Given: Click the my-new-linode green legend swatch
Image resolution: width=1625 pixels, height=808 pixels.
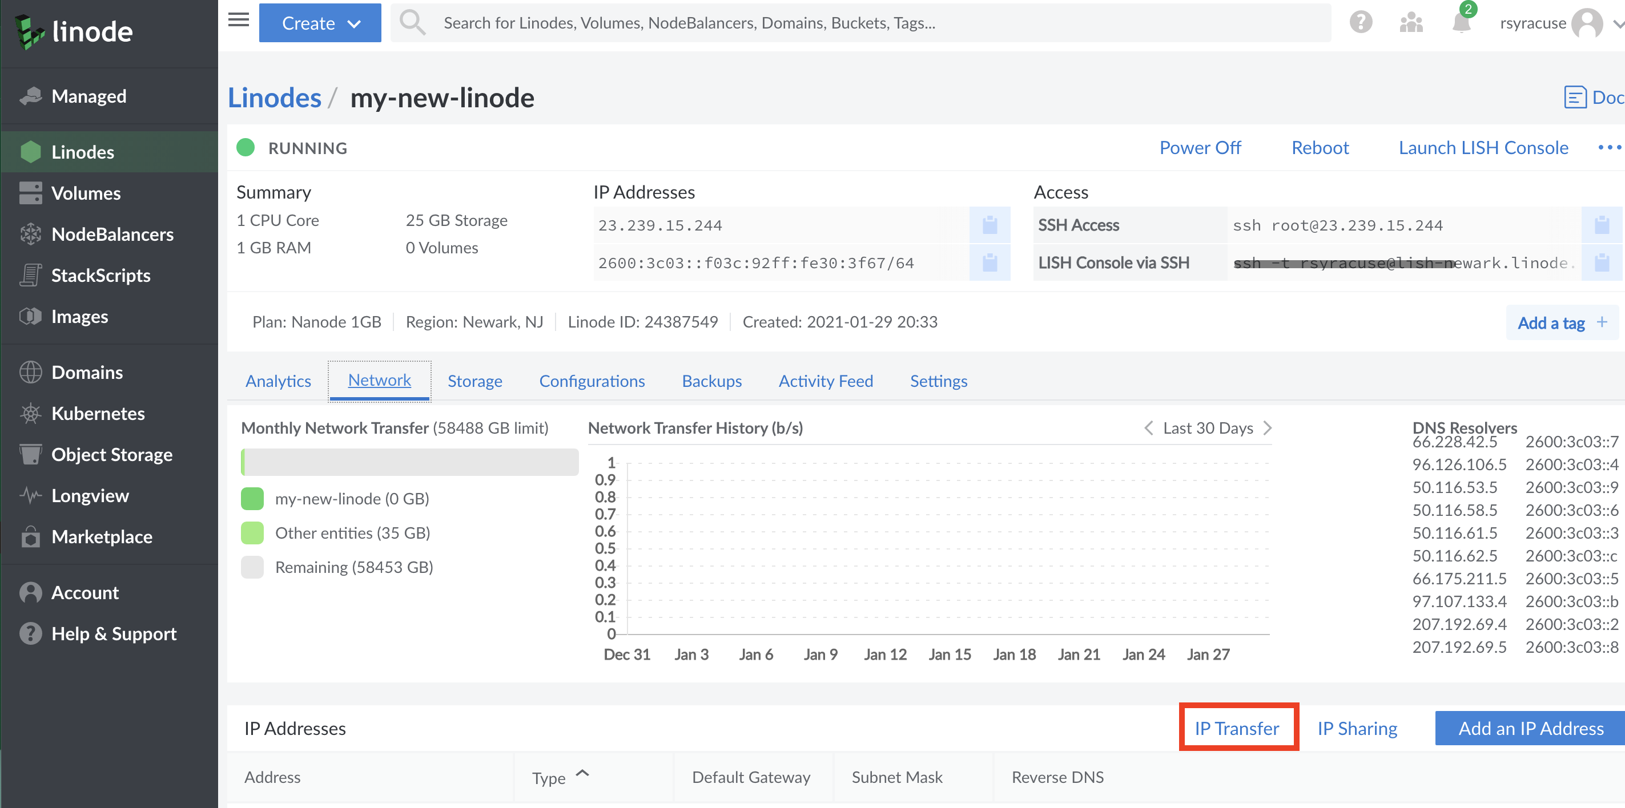Looking at the screenshot, I should [252, 499].
